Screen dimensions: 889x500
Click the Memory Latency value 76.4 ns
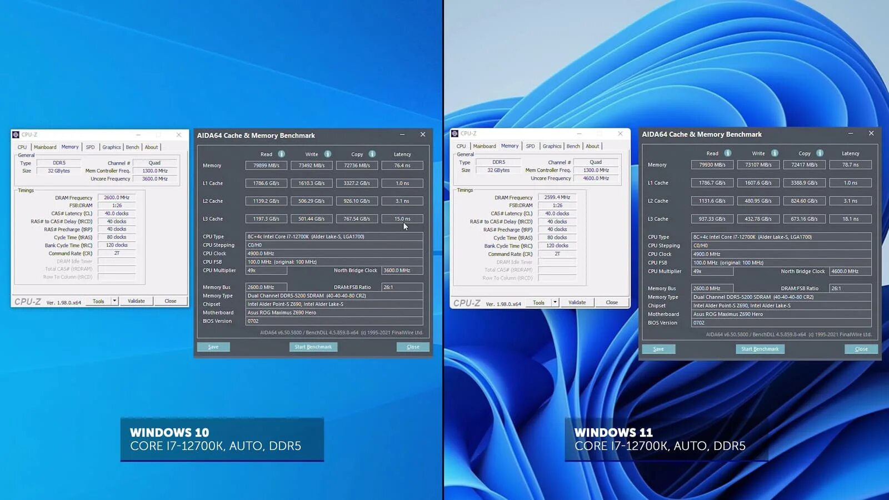click(x=402, y=165)
